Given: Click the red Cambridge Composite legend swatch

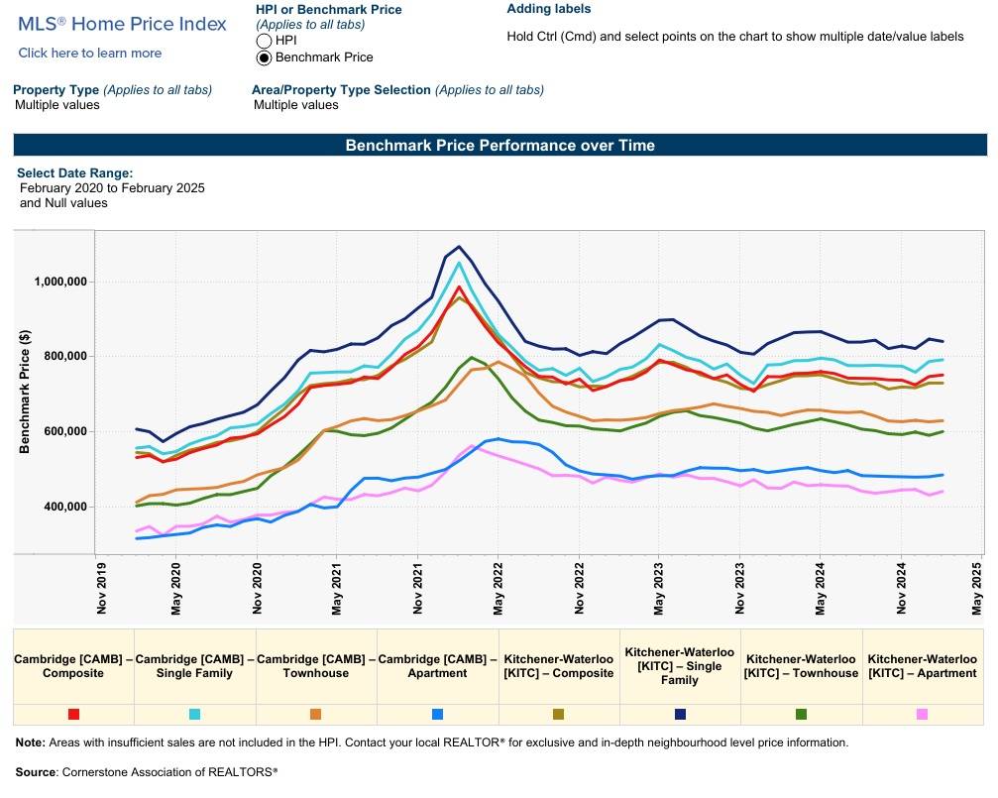Looking at the screenshot, I should (x=74, y=714).
